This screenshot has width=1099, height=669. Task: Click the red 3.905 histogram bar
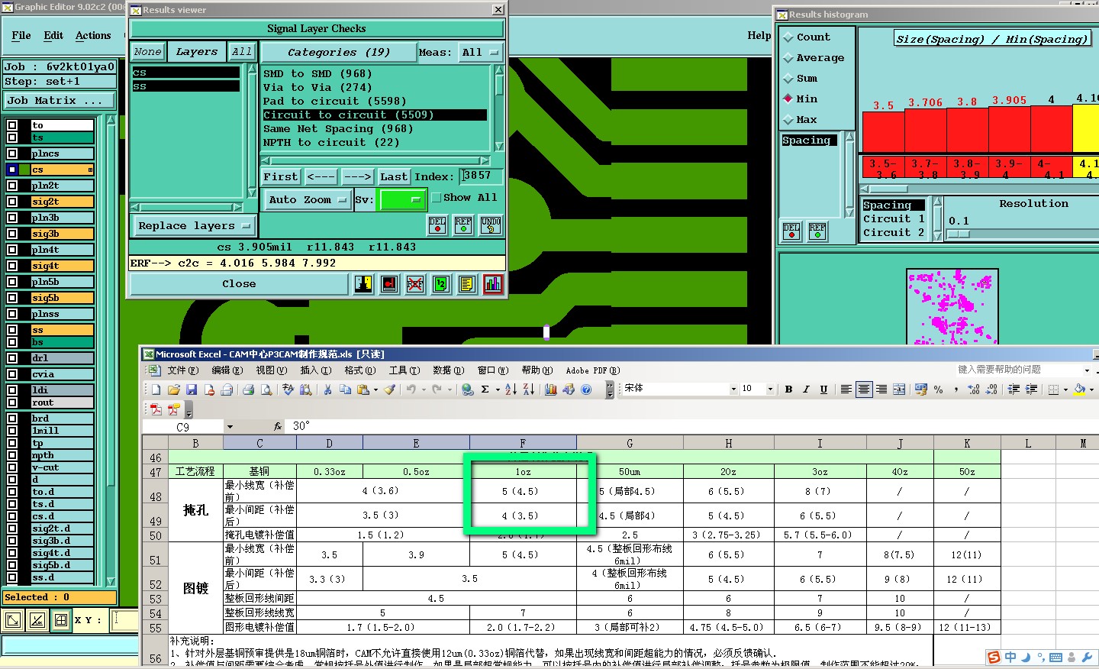click(x=1009, y=129)
